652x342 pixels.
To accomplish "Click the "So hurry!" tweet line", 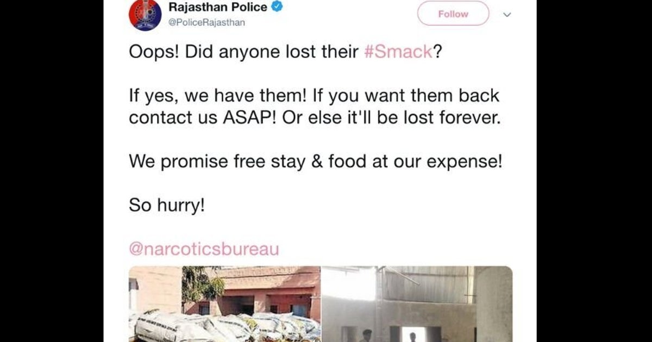I will 167,205.
